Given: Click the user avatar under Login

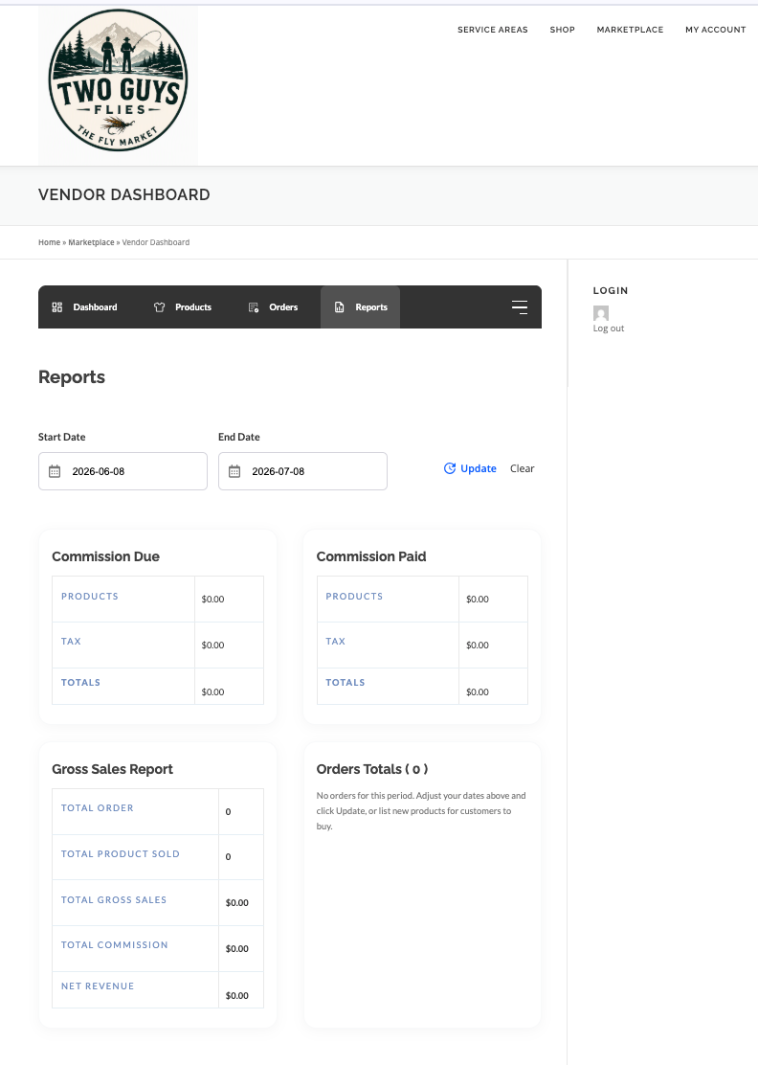Looking at the screenshot, I should click(x=601, y=313).
